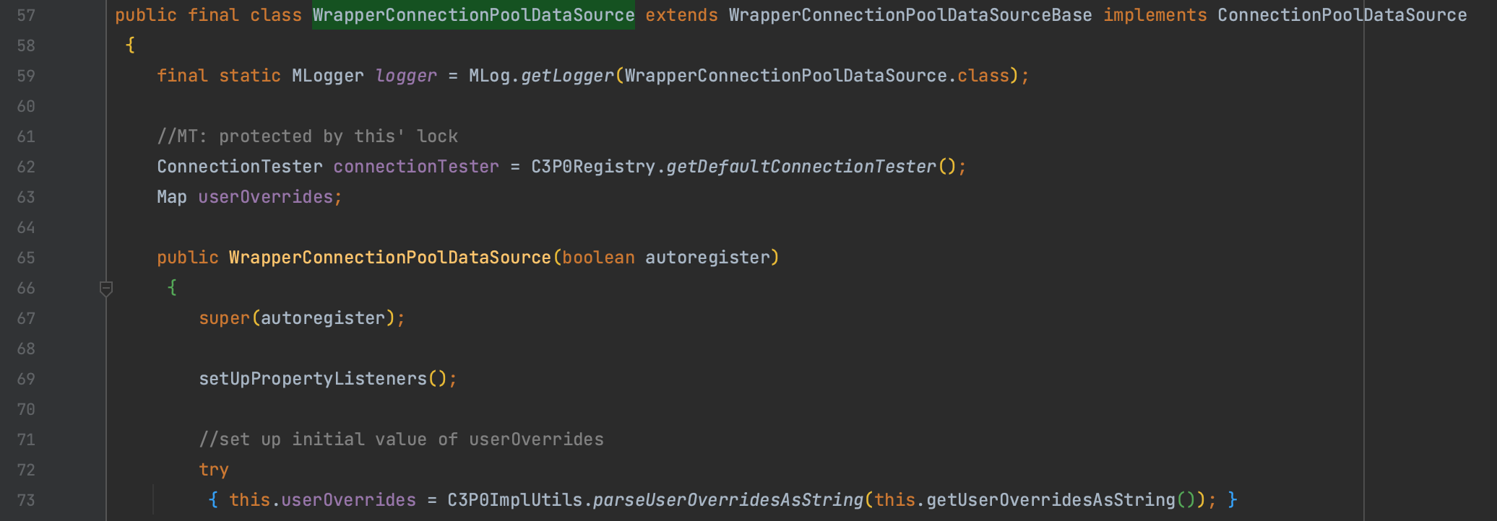Click the comment '//MT: protected by this' lock'

[x=307, y=136]
